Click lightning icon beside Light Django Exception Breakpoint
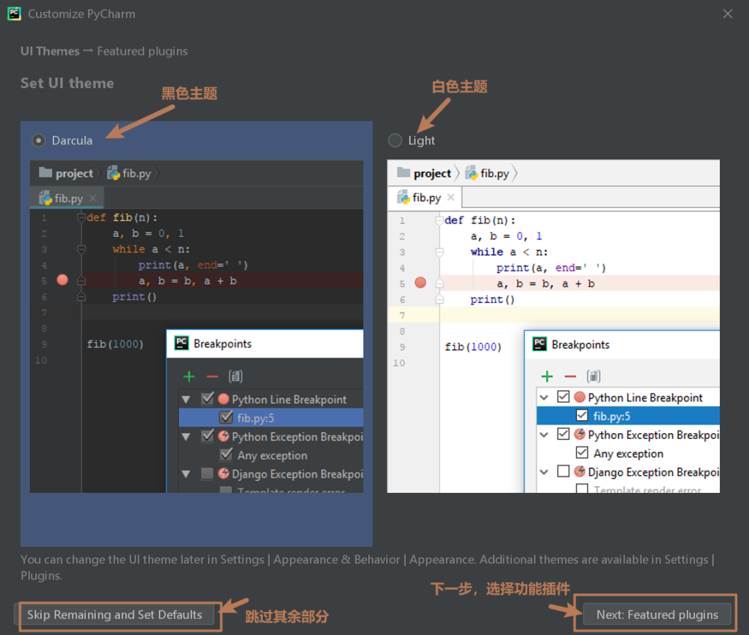 [580, 471]
